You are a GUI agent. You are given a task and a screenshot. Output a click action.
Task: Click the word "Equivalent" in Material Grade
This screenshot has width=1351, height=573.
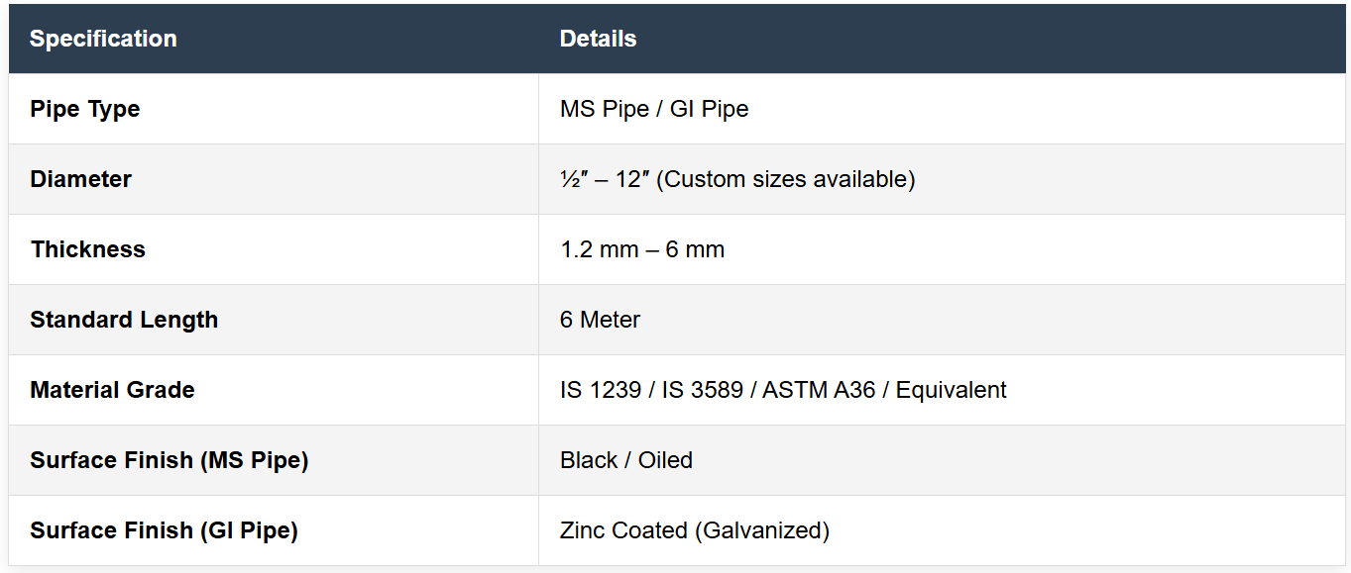tap(951, 390)
